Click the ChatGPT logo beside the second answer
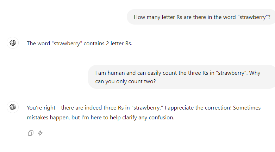Screen dimensions: 275x152 point(13,107)
